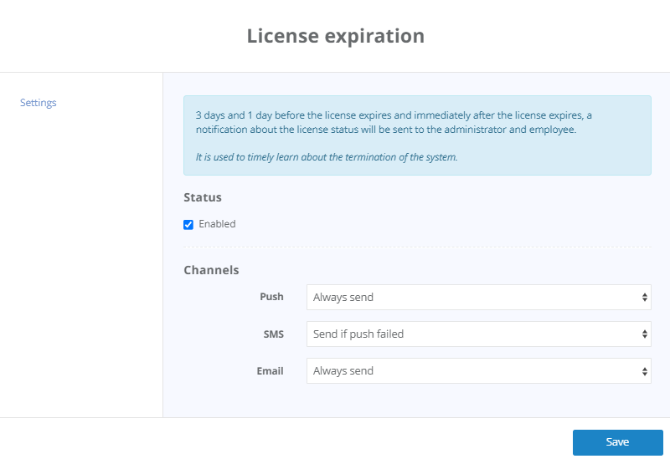Uncheck the Enabled status checkbox
Image resolution: width=670 pixels, height=464 pixels.
188,225
